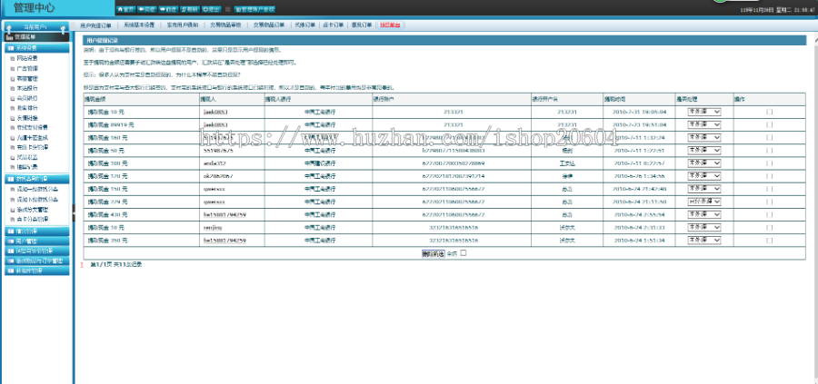Tick the checkbox in the 160 元 row
Image resolution: width=818 pixels, height=384 pixels.
[770, 138]
